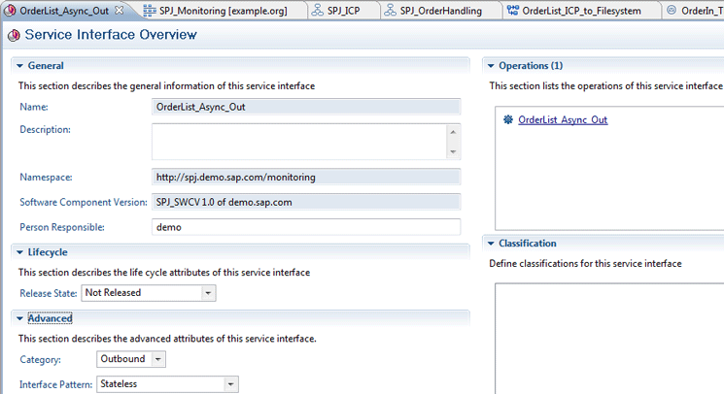This screenshot has height=394, width=724.
Task: Click the Description scrollbar down arrow
Action: (x=452, y=152)
